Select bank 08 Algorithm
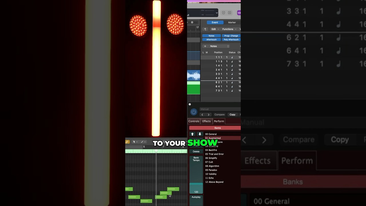This screenshot has height=206, width=366. [x=222, y=166]
